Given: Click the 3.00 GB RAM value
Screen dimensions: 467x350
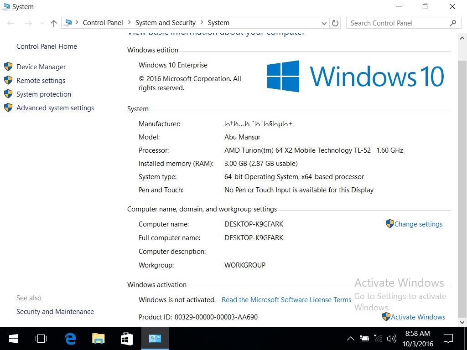Looking at the screenshot, I should coord(261,164).
